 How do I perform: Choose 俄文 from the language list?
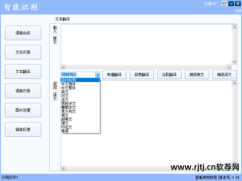pyautogui.click(x=80, y=115)
